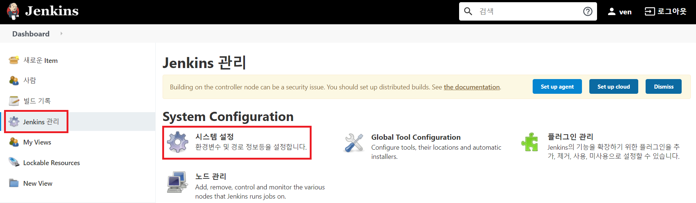Image resolution: width=696 pixels, height=203 pixels.
Task: Click text '환경변수 및 경로 정보등을 설정합니다.'
Action: [251, 147]
